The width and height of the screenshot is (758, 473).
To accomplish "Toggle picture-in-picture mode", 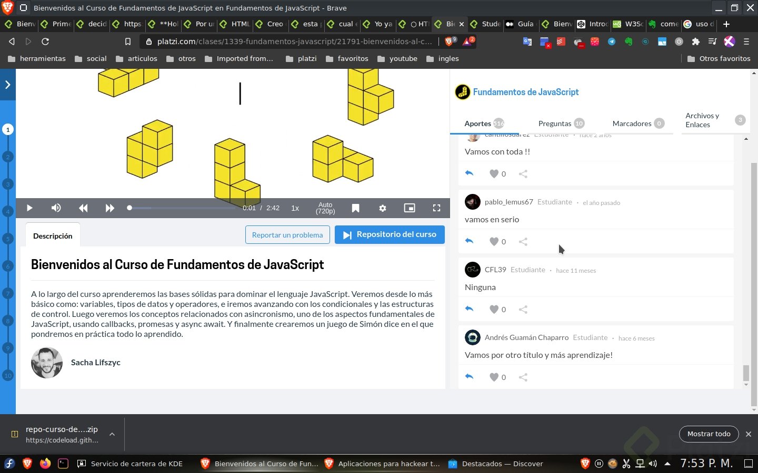I will 410,208.
